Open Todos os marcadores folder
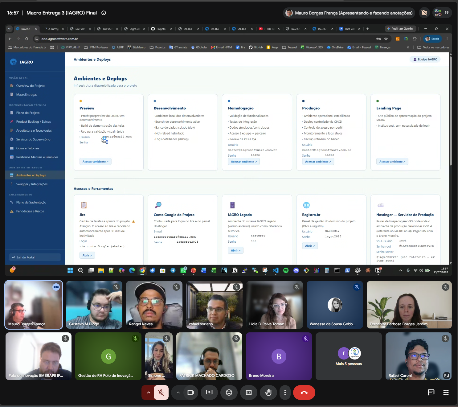Screen dimensions: 458x407 (x=433, y=47)
